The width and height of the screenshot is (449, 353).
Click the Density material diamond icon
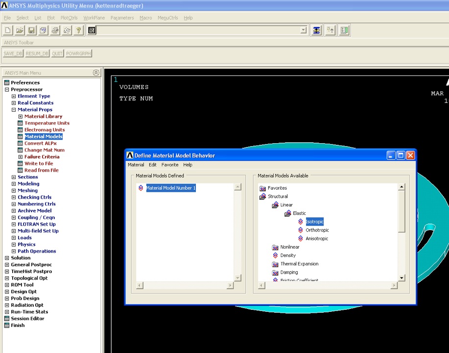[275, 255]
